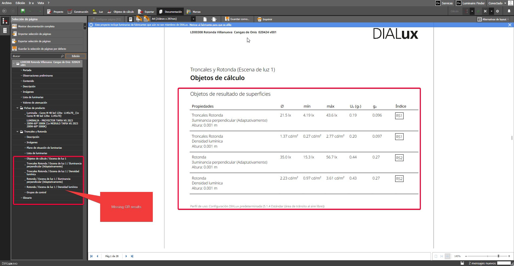Open Alternativas de layout dropdown
Image resolution: width=514 pixels, height=266 pixels.
point(493,19)
